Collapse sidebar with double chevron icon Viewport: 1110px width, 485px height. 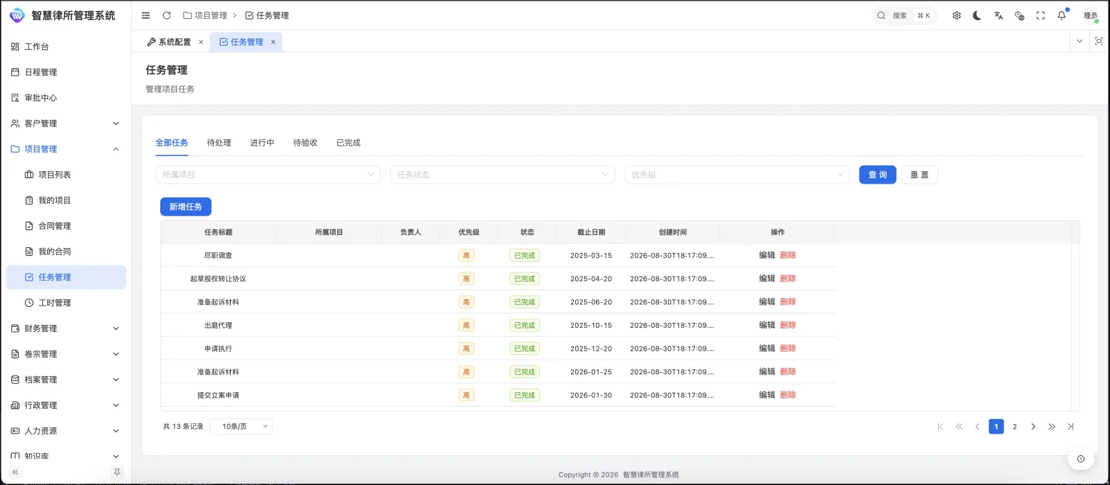point(15,472)
